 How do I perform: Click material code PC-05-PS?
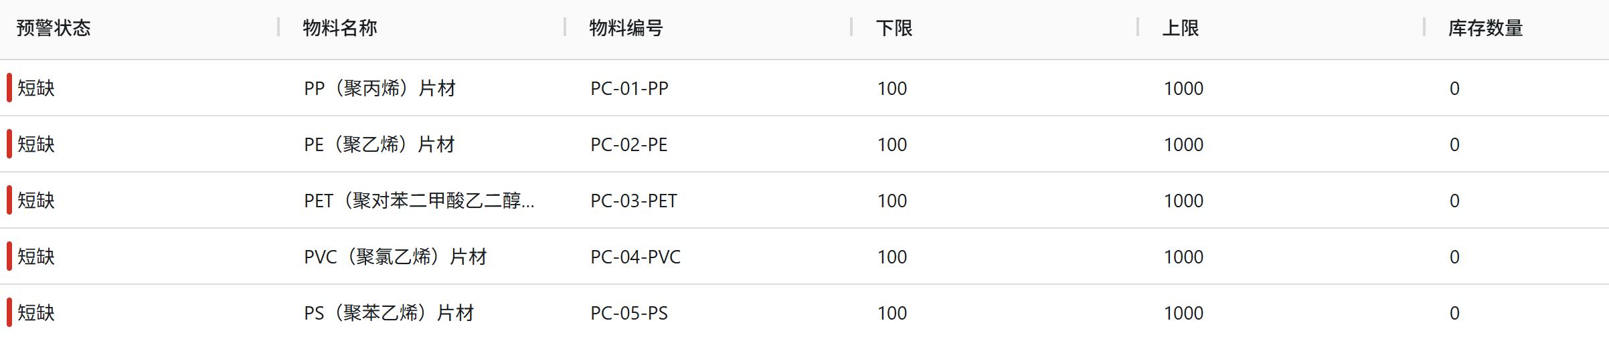(x=628, y=313)
